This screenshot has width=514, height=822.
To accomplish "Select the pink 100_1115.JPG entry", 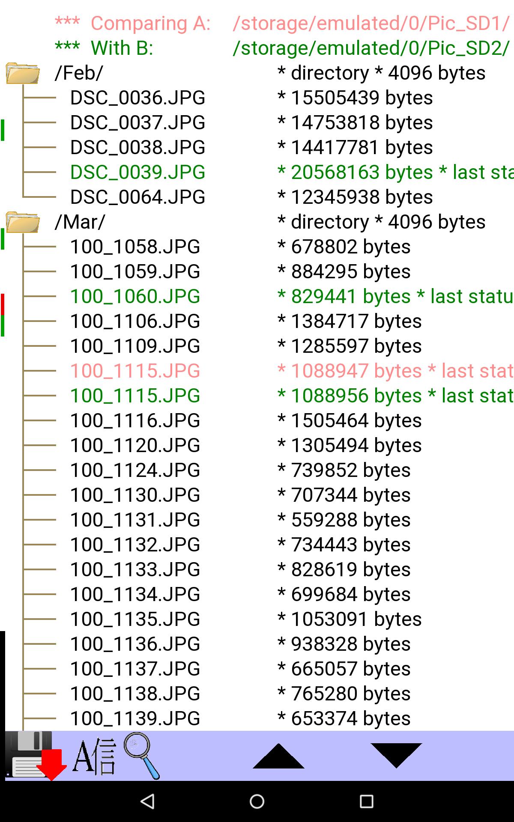I will pyautogui.click(x=135, y=371).
